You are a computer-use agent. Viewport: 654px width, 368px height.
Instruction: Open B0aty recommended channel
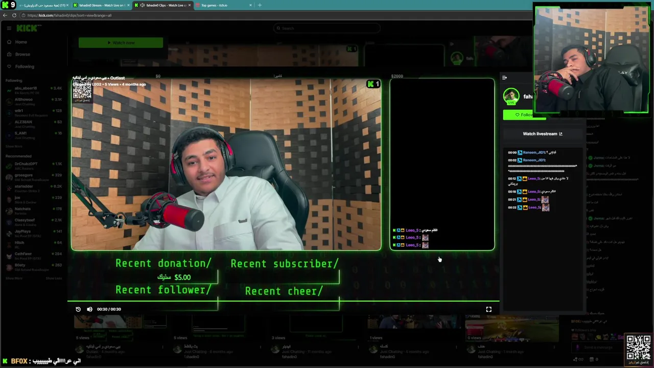click(x=33, y=267)
